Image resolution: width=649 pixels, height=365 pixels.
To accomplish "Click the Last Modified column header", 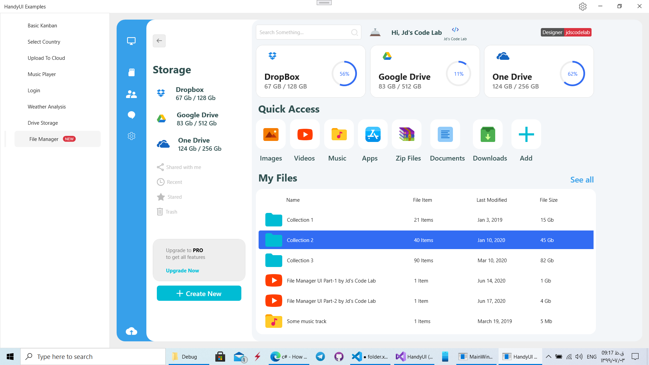I will (491, 200).
